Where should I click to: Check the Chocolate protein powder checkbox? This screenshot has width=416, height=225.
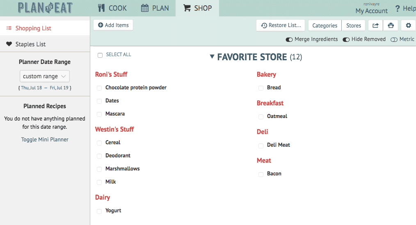[x=99, y=88]
